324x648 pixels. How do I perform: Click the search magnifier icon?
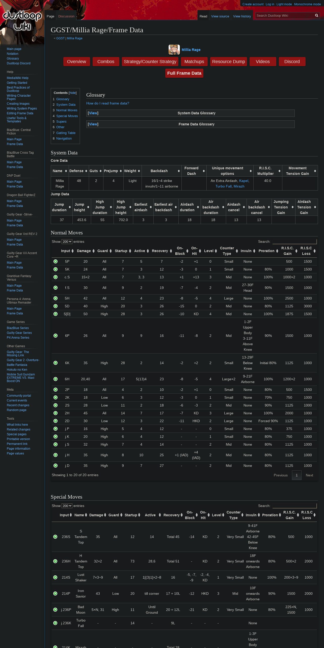coord(316,16)
